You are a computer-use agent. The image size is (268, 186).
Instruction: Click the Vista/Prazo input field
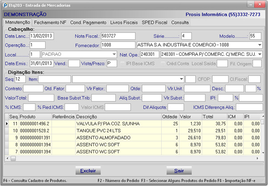(x=112, y=63)
